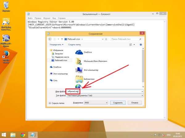Click the Сохранить button
Screen dimensions: 185x138
pyautogui.click(x=118, y=103)
